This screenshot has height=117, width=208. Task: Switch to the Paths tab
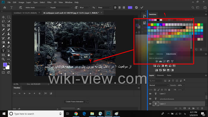coord(169,75)
